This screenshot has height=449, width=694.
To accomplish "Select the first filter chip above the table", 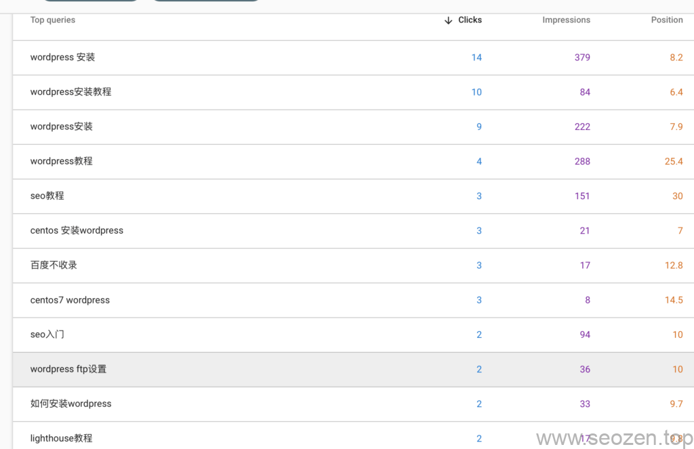I will click(x=90, y=1).
